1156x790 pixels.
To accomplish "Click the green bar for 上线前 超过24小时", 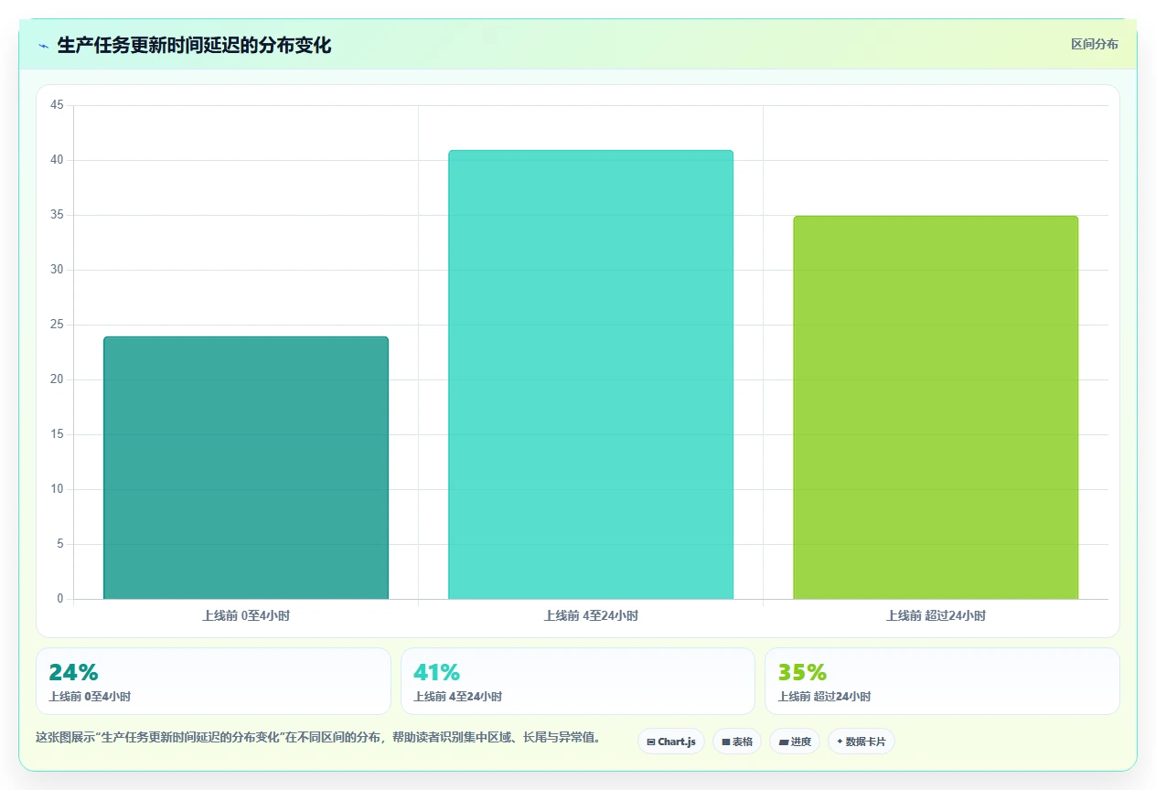I will [936, 408].
